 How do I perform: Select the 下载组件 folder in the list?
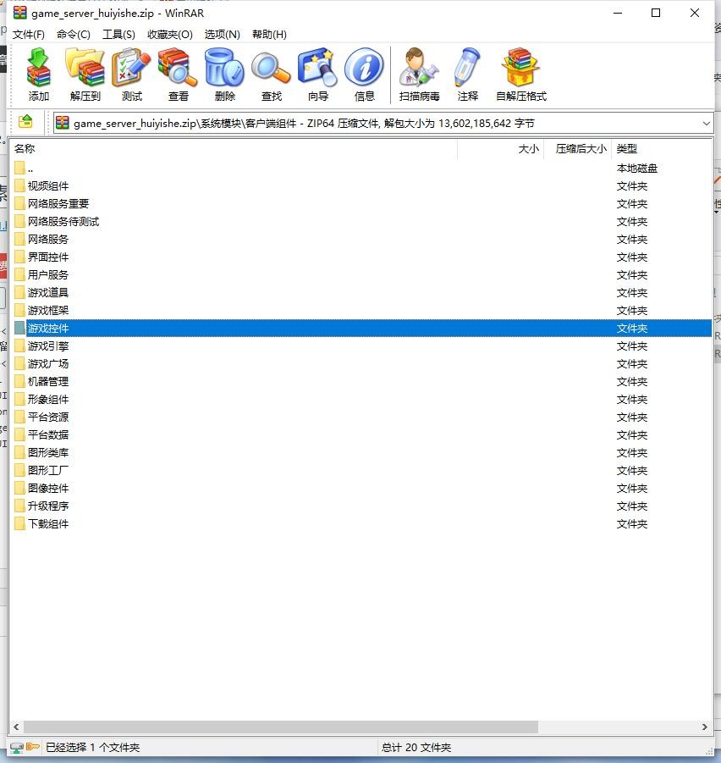point(48,524)
